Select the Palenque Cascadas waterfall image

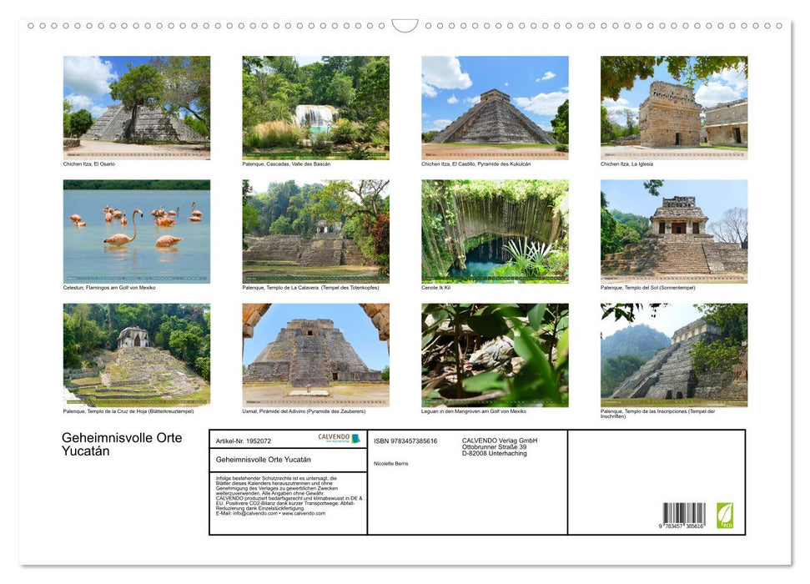[x=315, y=107]
